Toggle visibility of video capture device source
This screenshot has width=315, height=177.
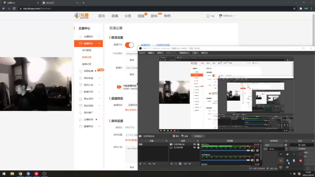point(195,144)
